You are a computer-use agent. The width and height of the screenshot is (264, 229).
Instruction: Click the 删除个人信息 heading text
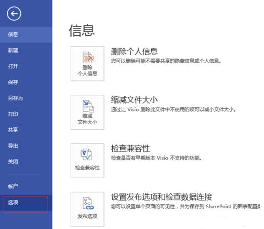[134, 51]
